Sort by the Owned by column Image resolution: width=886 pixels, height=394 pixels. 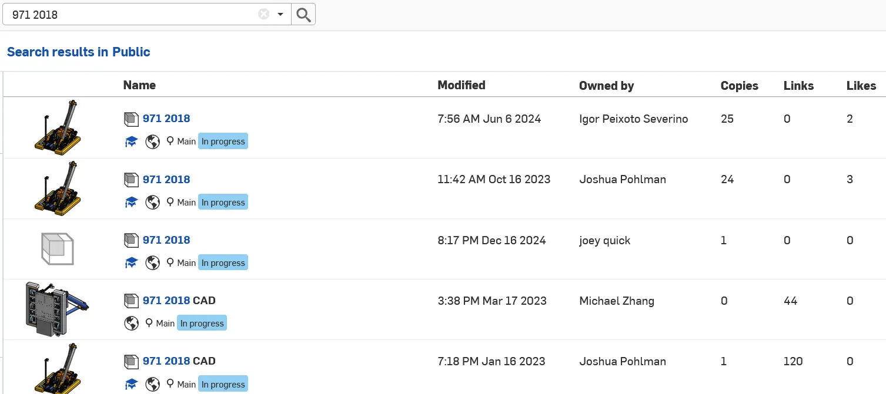(x=606, y=86)
